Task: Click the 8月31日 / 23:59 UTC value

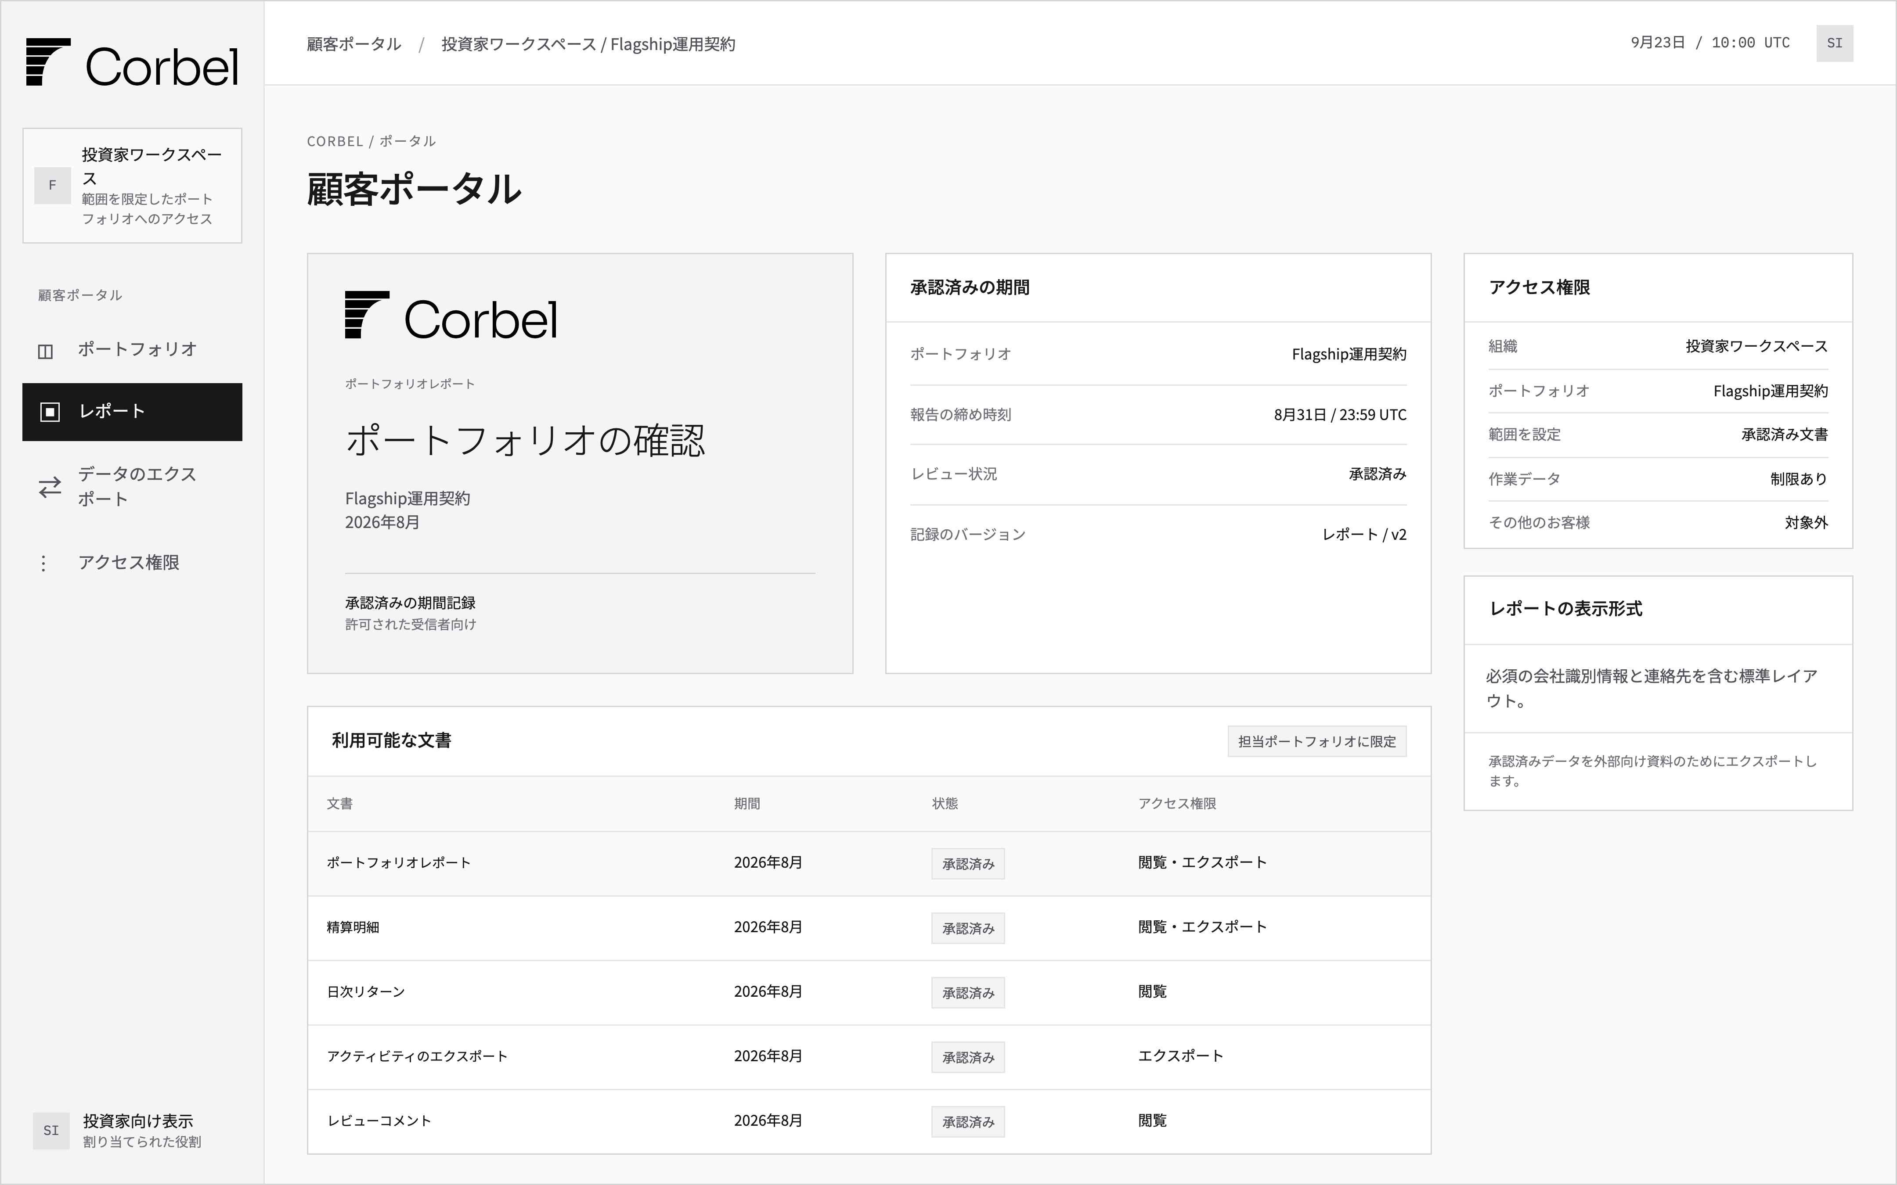Action: [x=1340, y=415]
